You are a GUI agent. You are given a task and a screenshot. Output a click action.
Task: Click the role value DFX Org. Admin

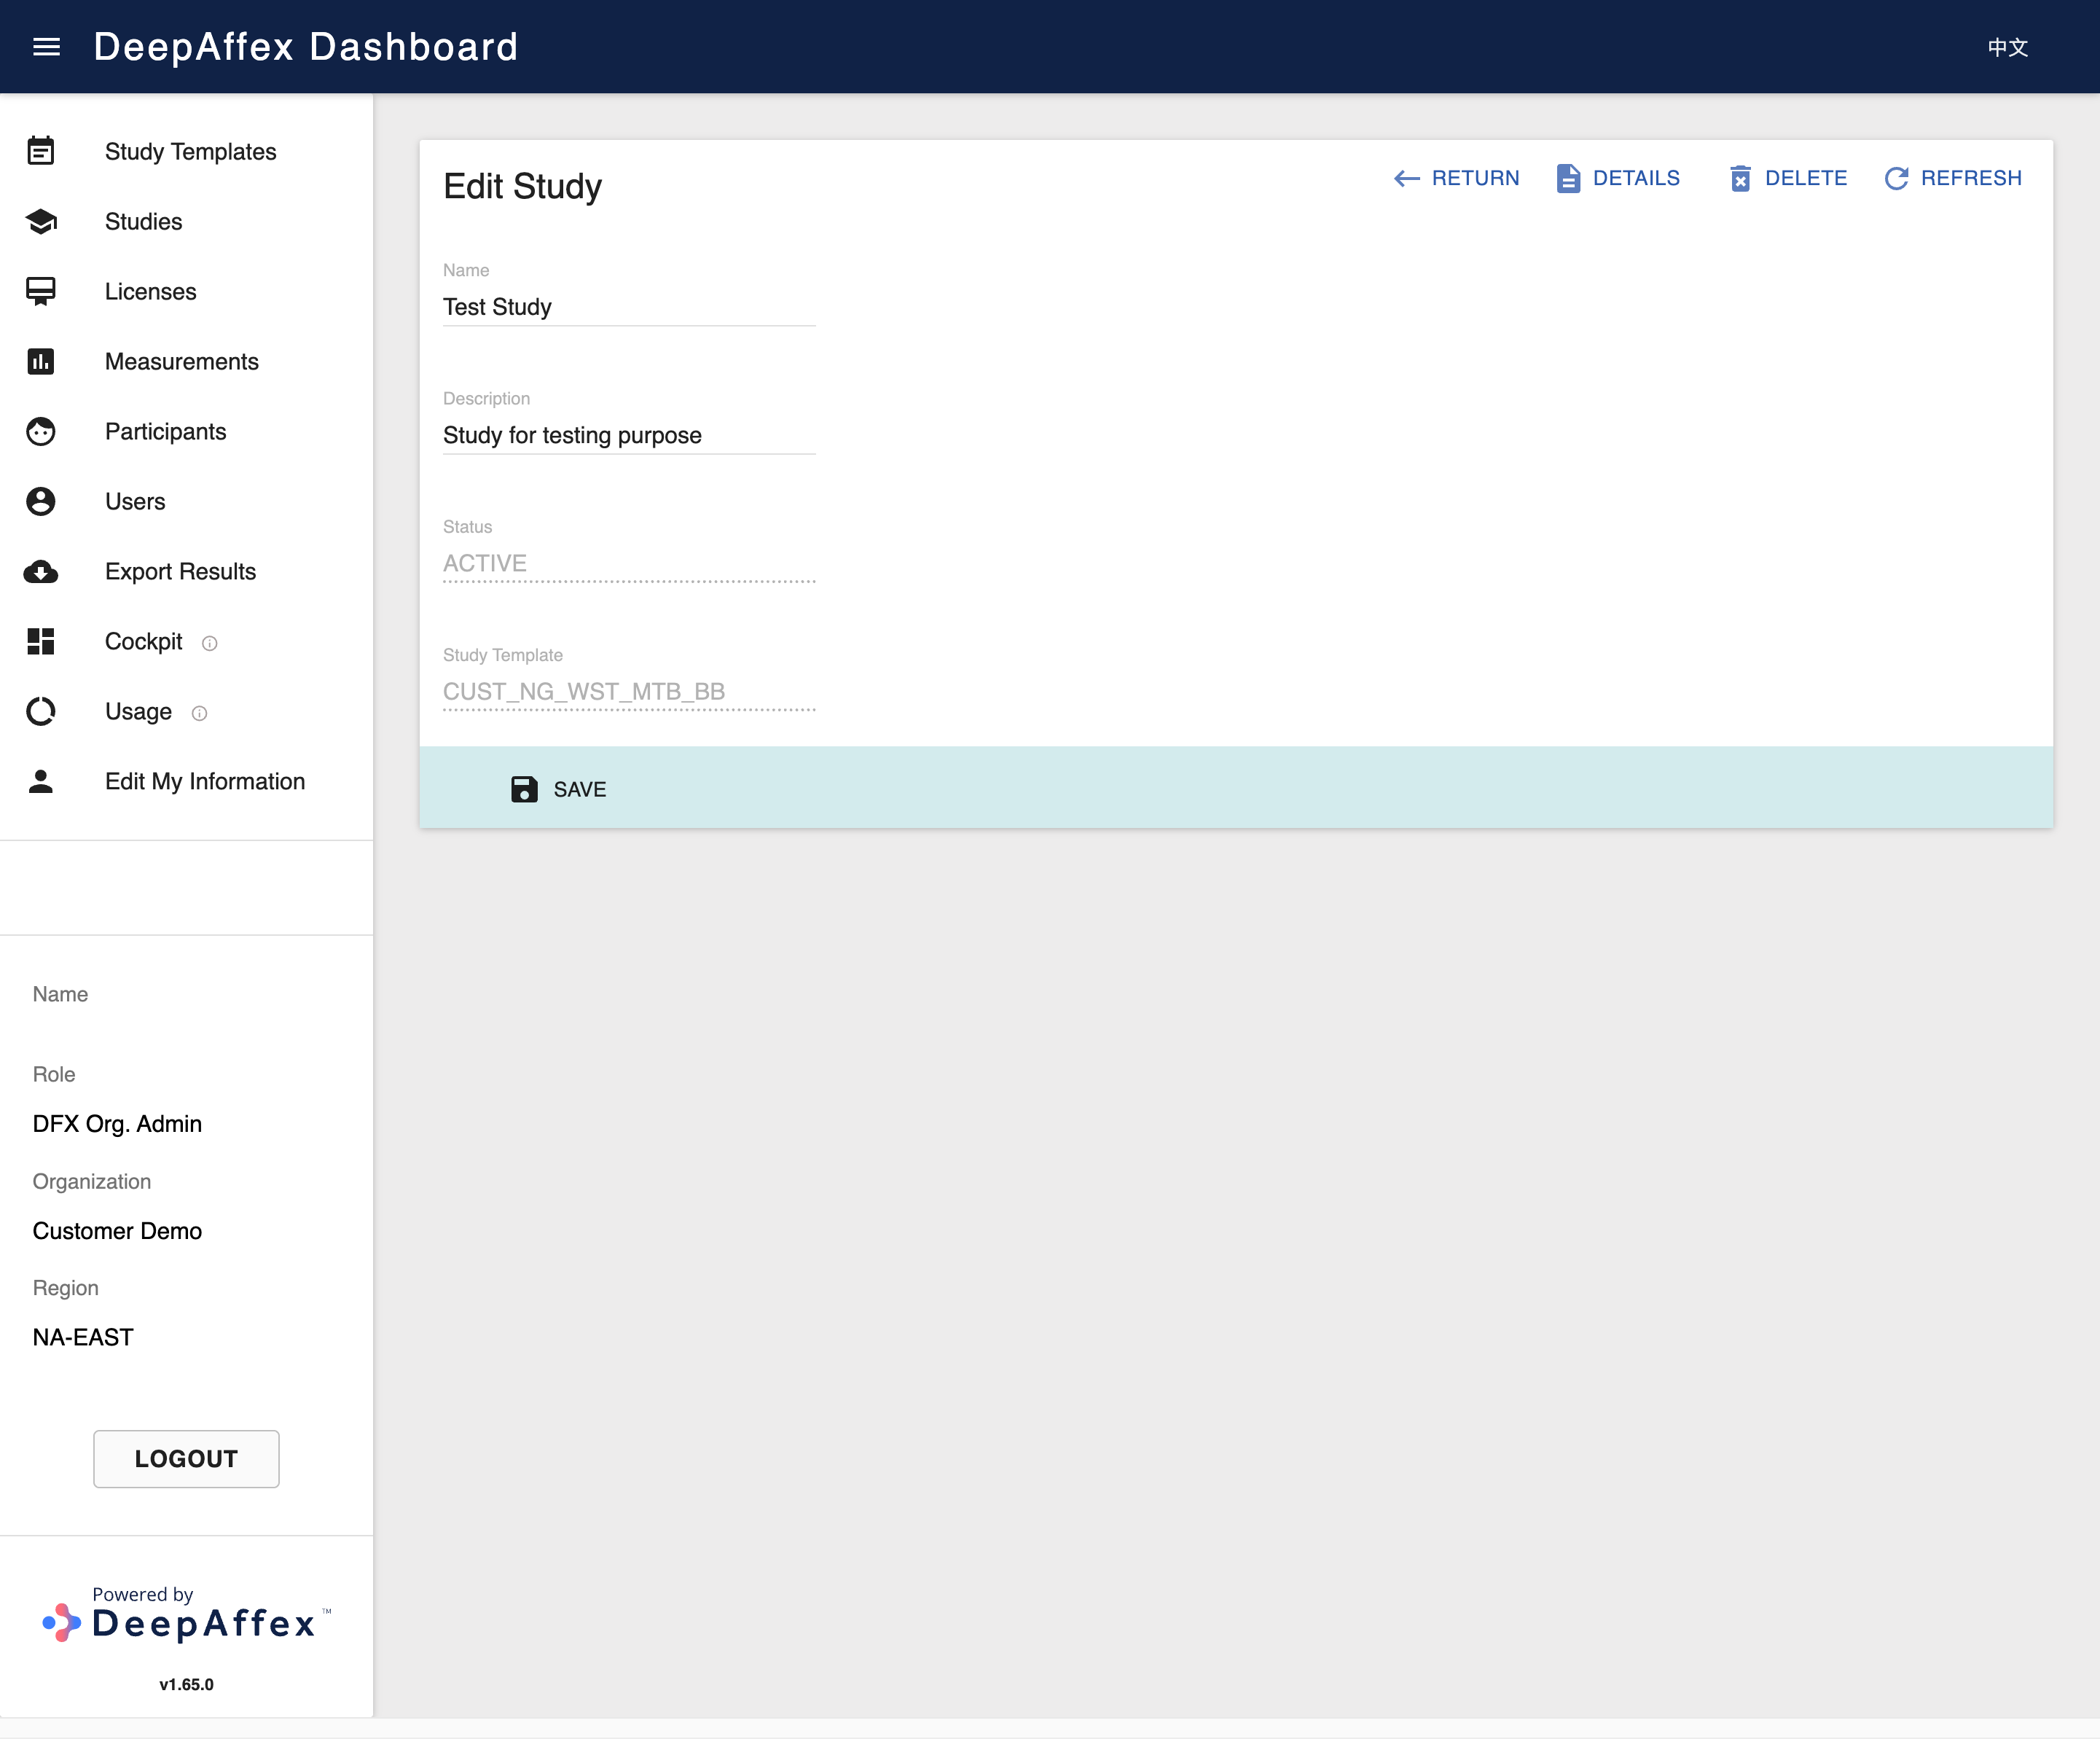(x=117, y=1123)
